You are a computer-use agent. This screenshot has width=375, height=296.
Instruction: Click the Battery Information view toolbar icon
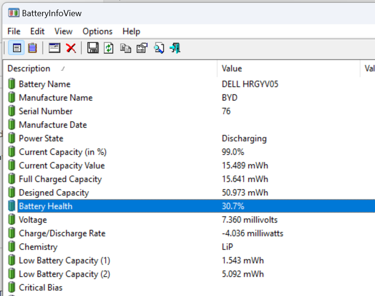tap(16, 48)
